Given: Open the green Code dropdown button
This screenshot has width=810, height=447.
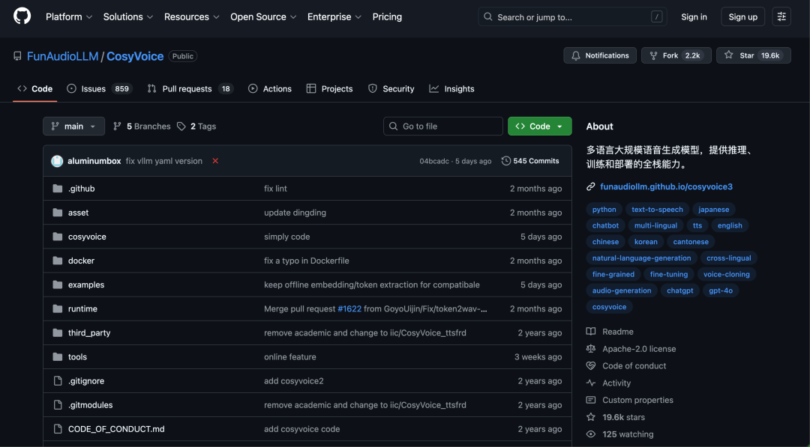Looking at the screenshot, I should [539, 127].
